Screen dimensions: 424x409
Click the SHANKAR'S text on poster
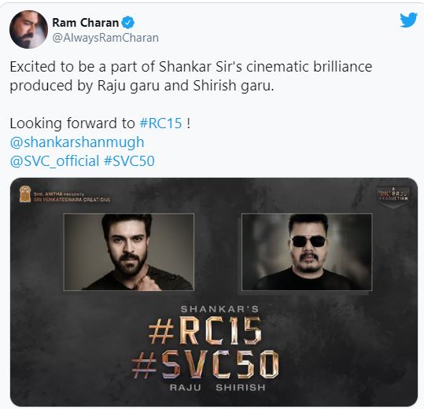(x=219, y=309)
